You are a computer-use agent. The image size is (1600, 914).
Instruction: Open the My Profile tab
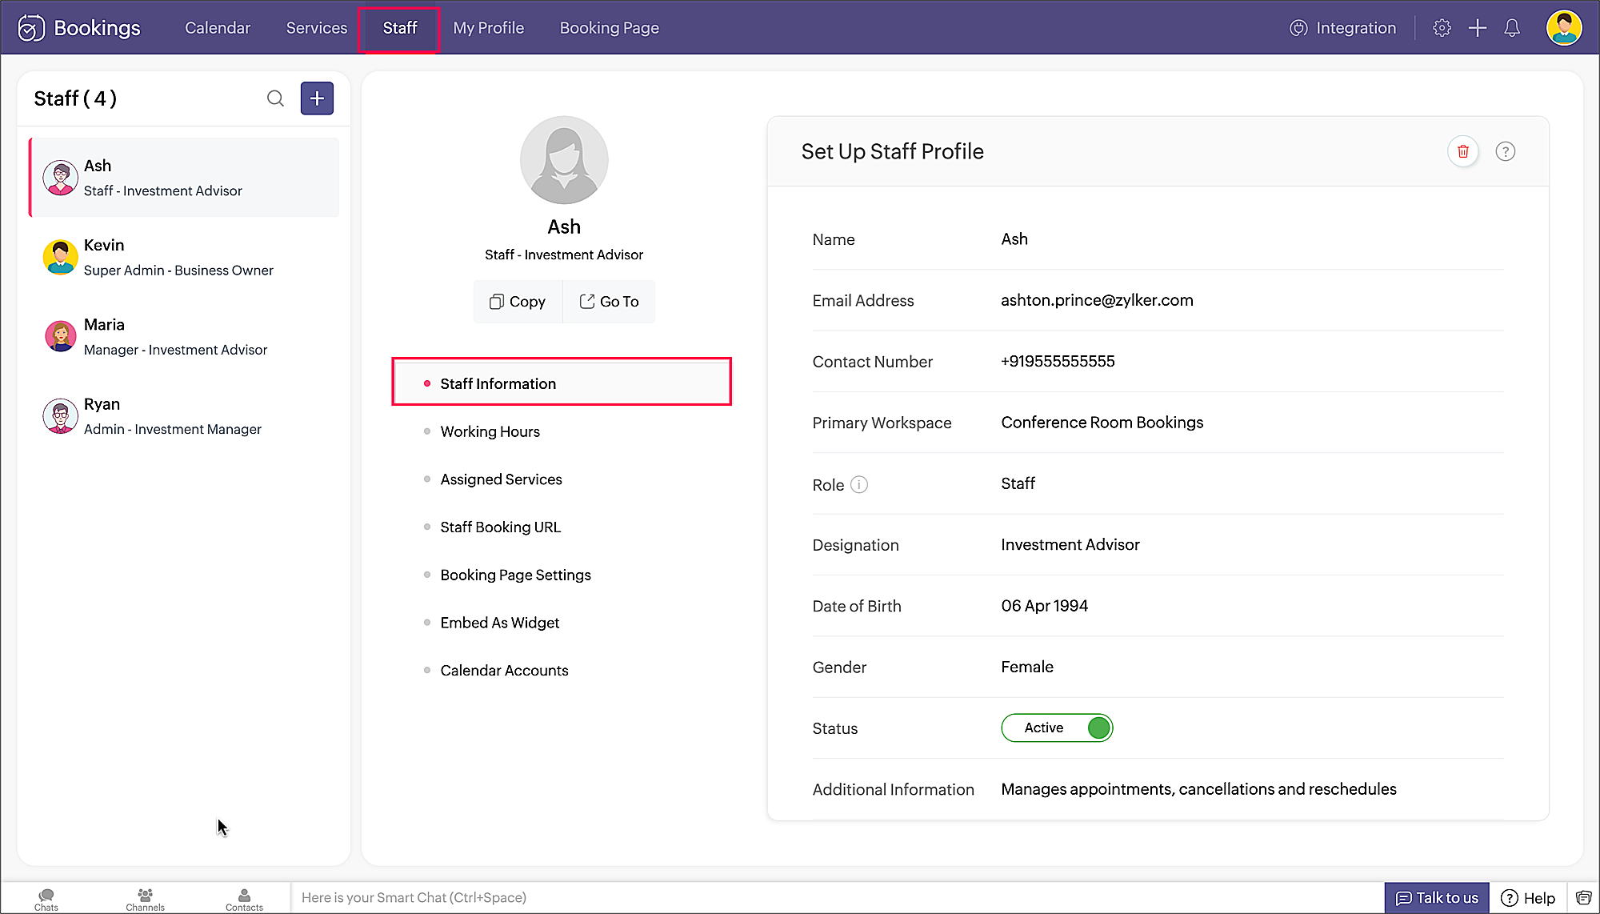click(489, 28)
